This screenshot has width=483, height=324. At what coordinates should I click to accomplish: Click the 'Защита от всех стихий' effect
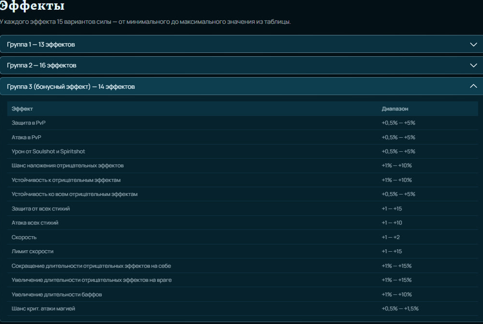(41, 209)
